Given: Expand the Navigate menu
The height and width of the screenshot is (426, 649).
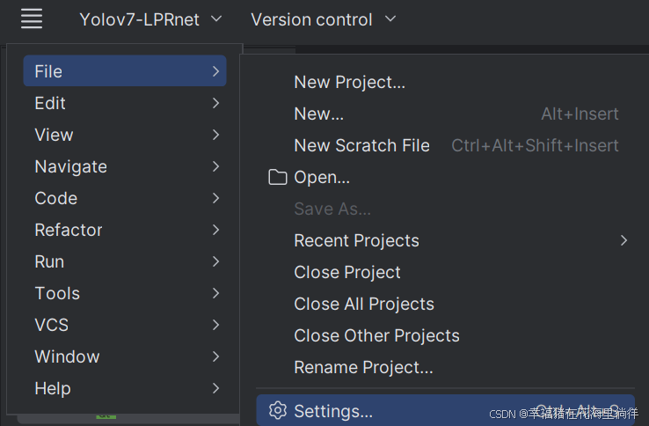Looking at the screenshot, I should click(70, 166).
